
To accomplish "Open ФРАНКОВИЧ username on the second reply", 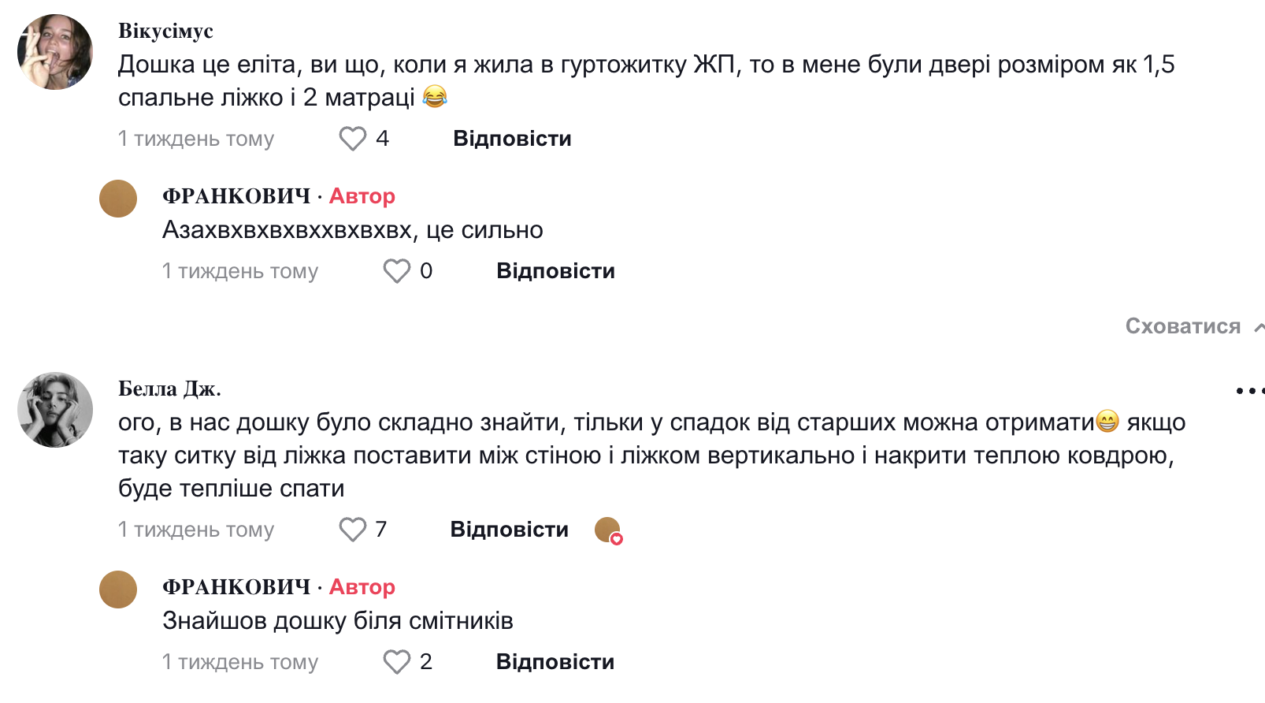I will click(x=236, y=587).
